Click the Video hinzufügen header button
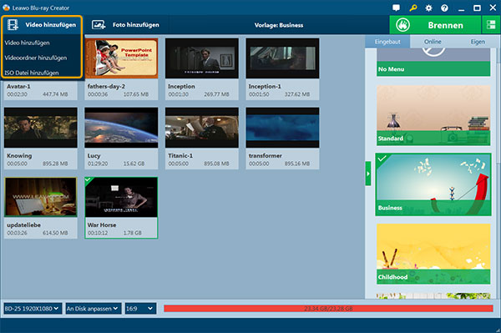 click(42, 25)
